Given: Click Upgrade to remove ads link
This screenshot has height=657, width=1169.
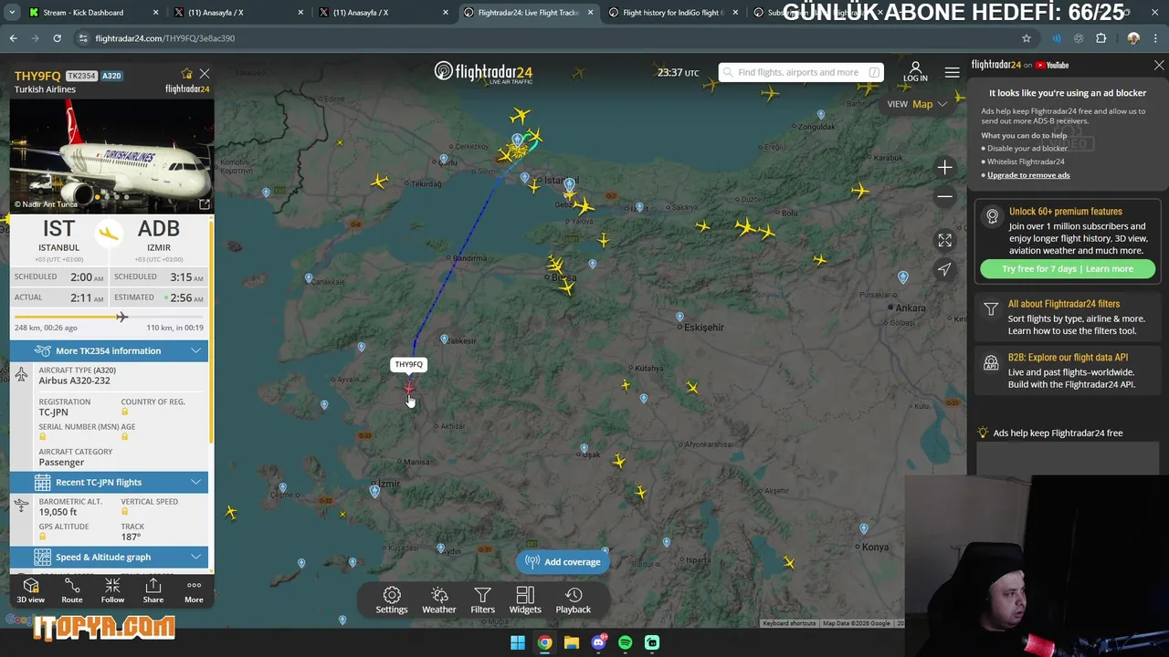Looking at the screenshot, I should point(1028,175).
